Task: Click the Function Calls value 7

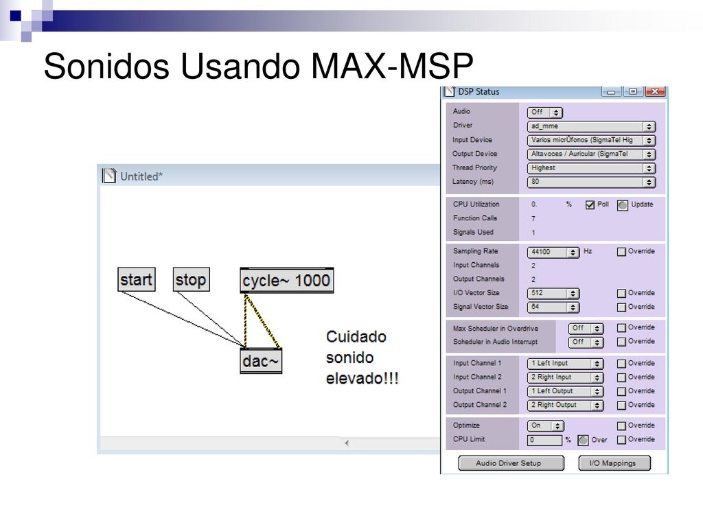Action: click(533, 219)
